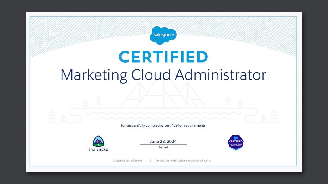This screenshot has width=328, height=184.
Task: Click the vertical divider beside the Credential ID
Action: 150,161
